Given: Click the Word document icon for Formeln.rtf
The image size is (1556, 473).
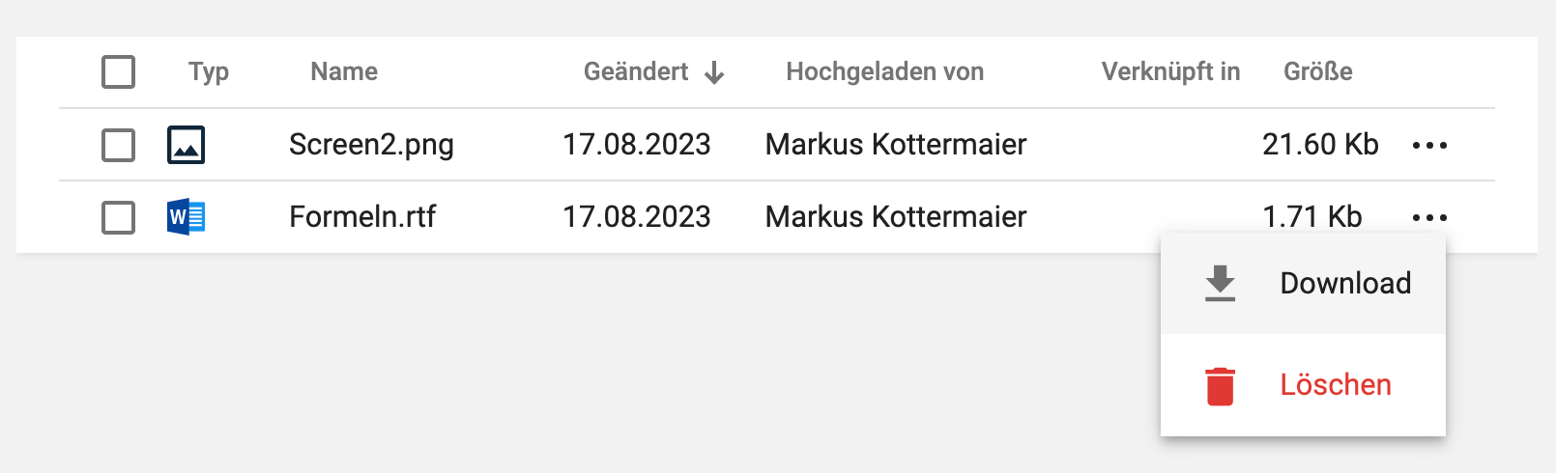Looking at the screenshot, I should click(186, 217).
